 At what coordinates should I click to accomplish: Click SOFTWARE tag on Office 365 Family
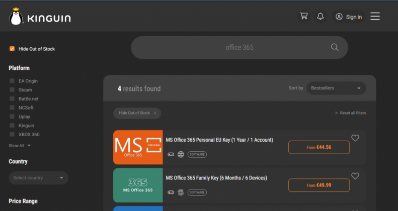click(197, 192)
